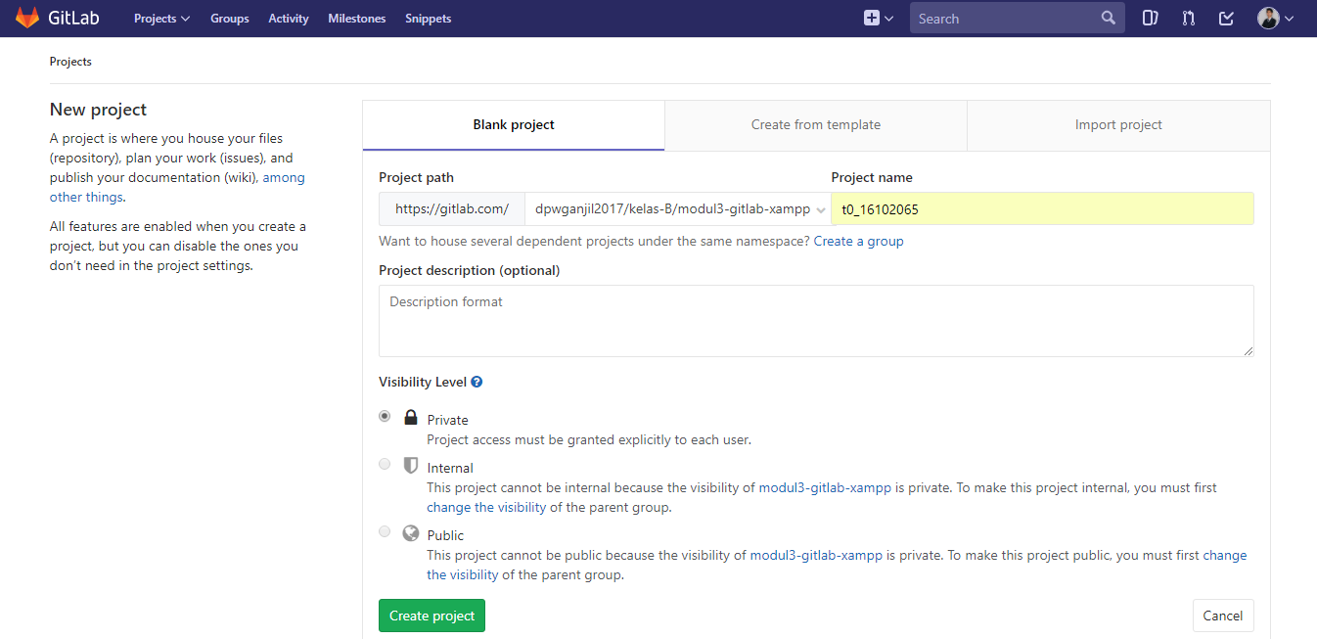Click the Private visibility label text
Viewport: 1317px width, 639px height.
pyautogui.click(x=448, y=420)
